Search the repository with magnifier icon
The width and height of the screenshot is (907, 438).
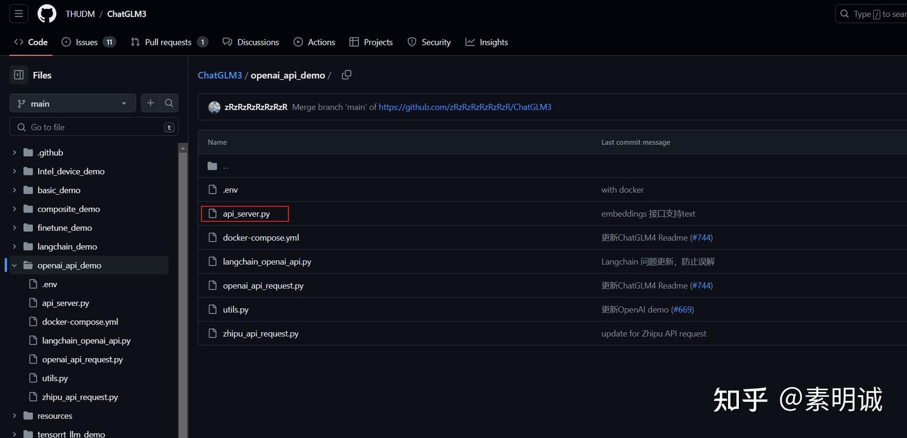click(169, 103)
